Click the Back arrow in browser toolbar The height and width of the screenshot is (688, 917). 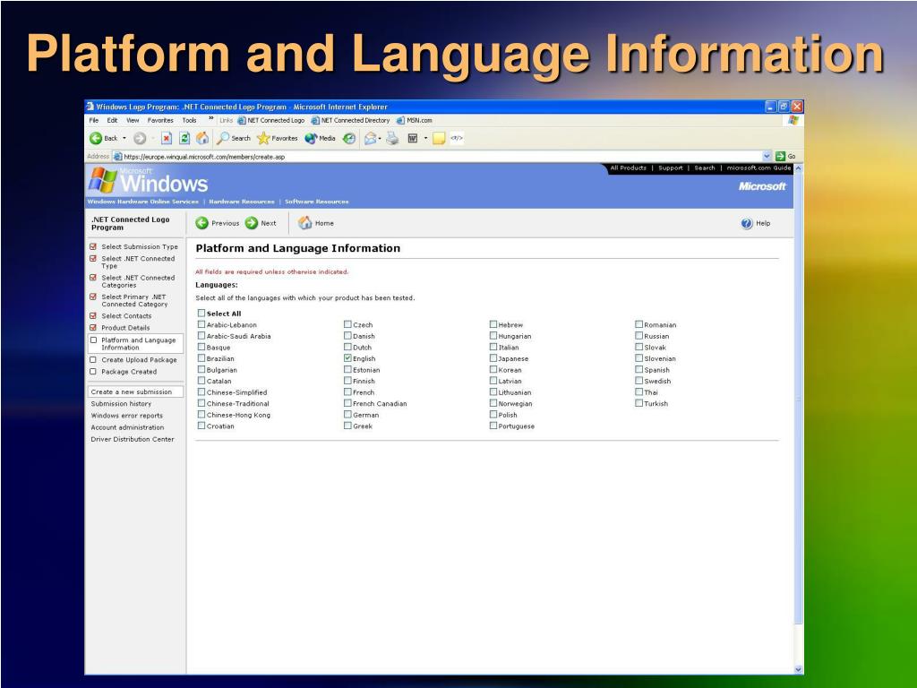point(96,139)
